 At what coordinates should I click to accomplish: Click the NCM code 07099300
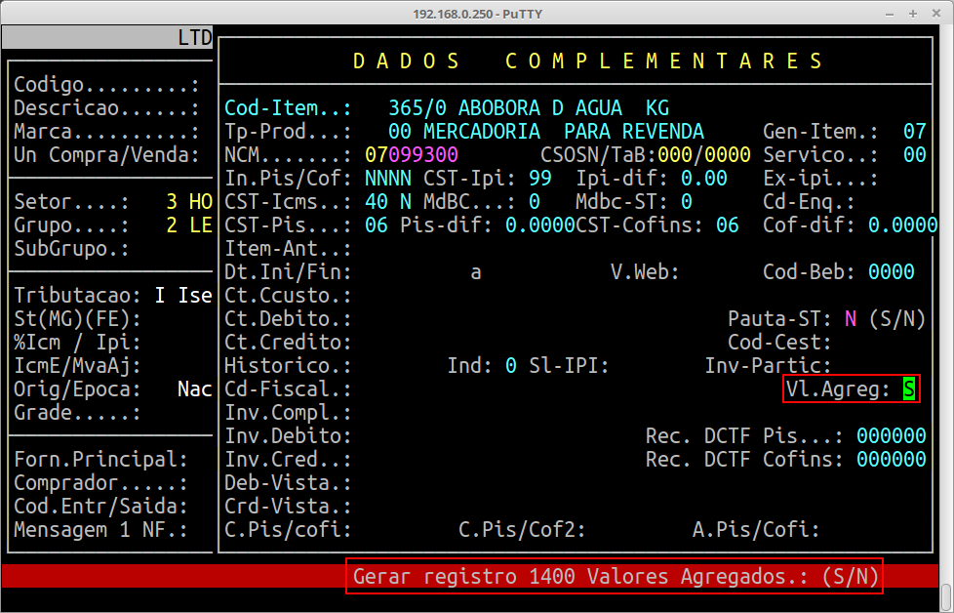(411, 155)
